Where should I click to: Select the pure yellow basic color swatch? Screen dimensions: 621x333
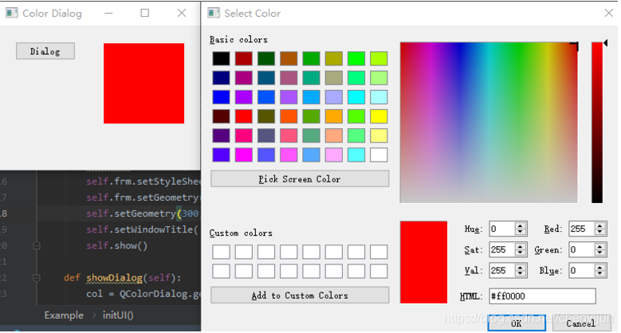pyautogui.click(x=379, y=116)
